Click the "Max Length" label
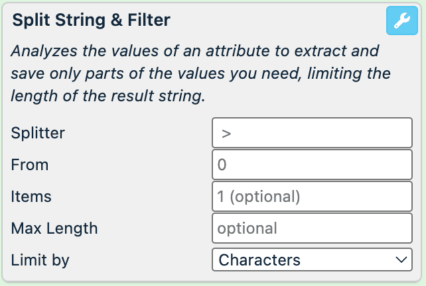 point(54,228)
